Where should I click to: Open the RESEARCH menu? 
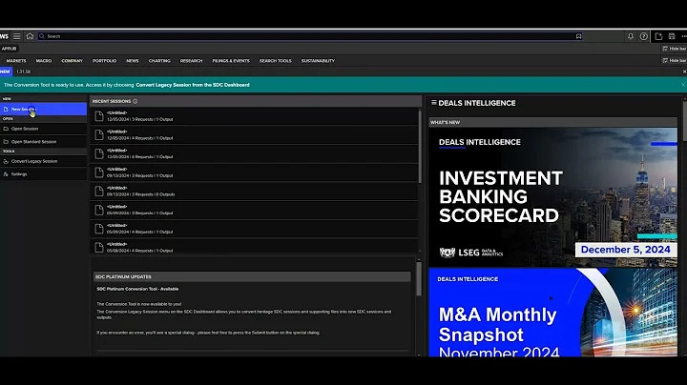pyautogui.click(x=191, y=61)
